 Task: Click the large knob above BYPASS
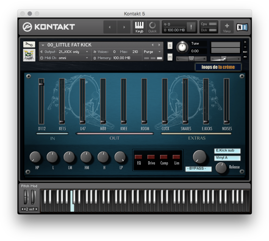(199, 157)
